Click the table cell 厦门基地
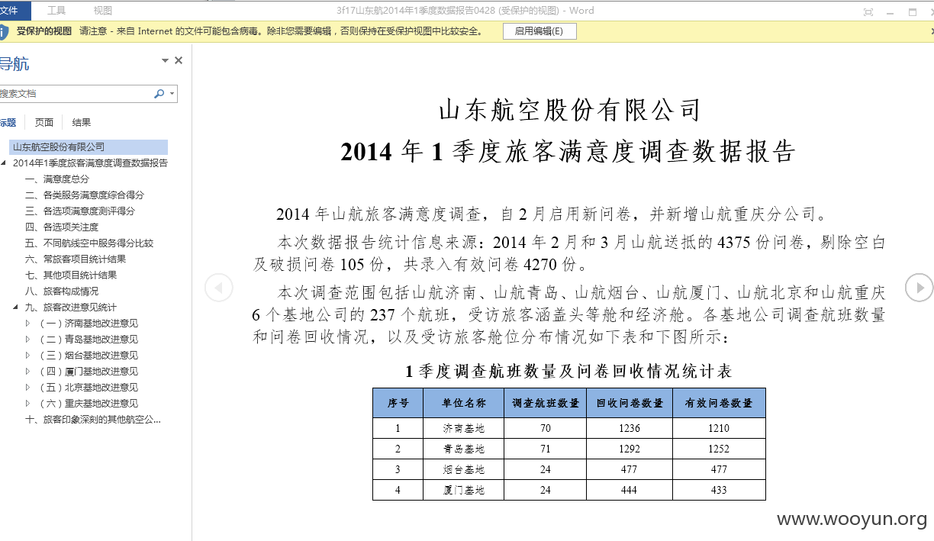This screenshot has height=541, width=934. pyautogui.click(x=464, y=490)
